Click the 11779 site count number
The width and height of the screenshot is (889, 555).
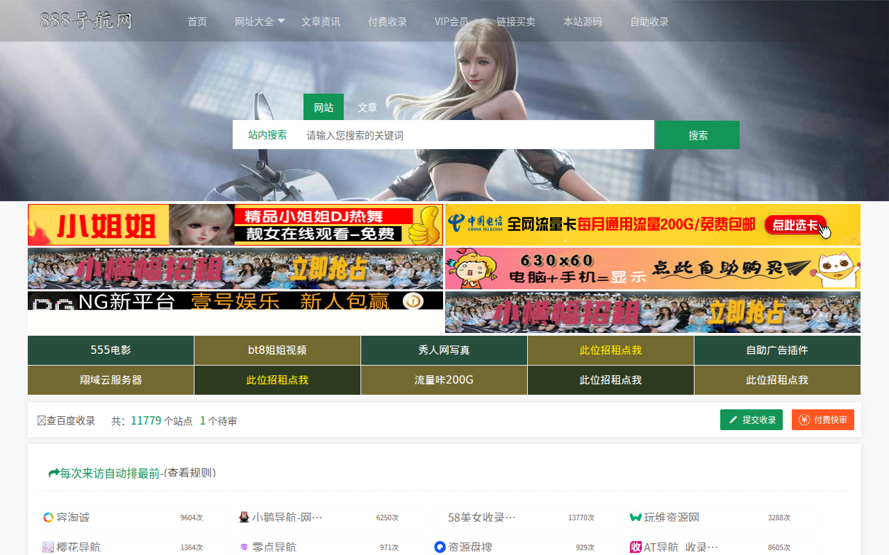pos(146,420)
